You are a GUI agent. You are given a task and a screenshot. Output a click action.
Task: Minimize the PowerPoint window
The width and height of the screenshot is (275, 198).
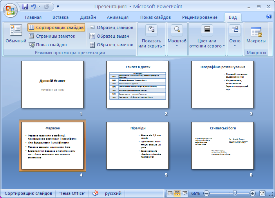(x=249, y=7)
